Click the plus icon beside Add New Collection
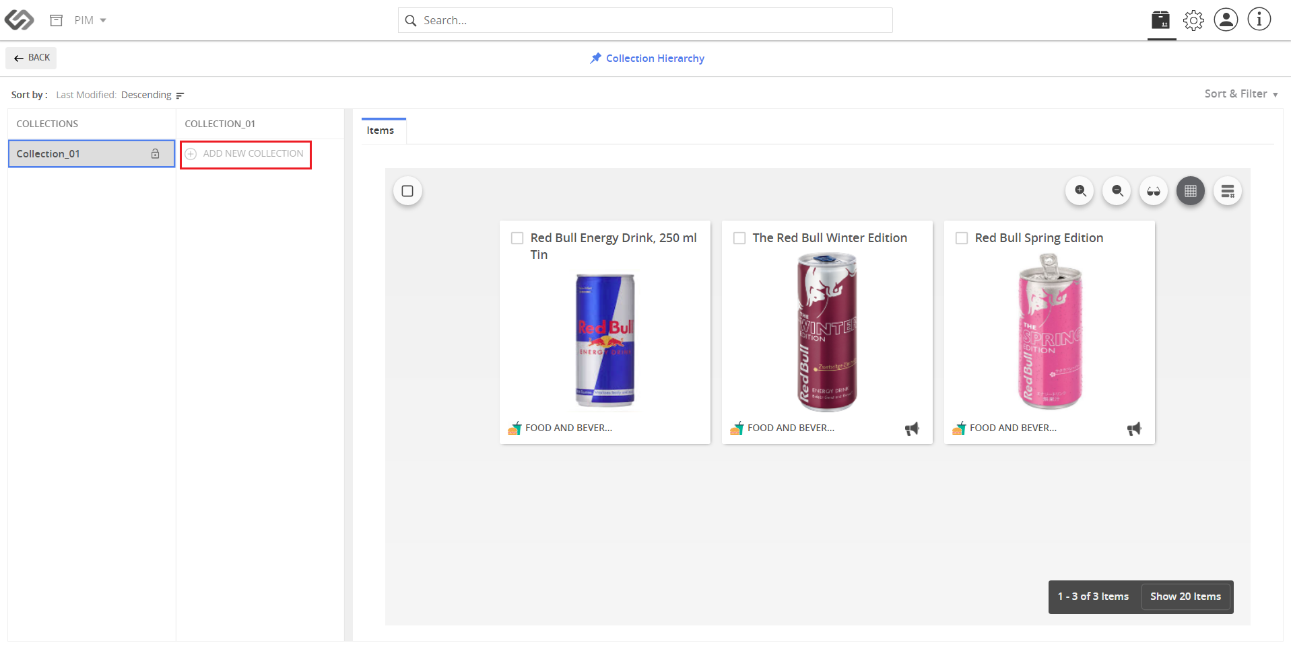The height and width of the screenshot is (649, 1291). (191, 154)
